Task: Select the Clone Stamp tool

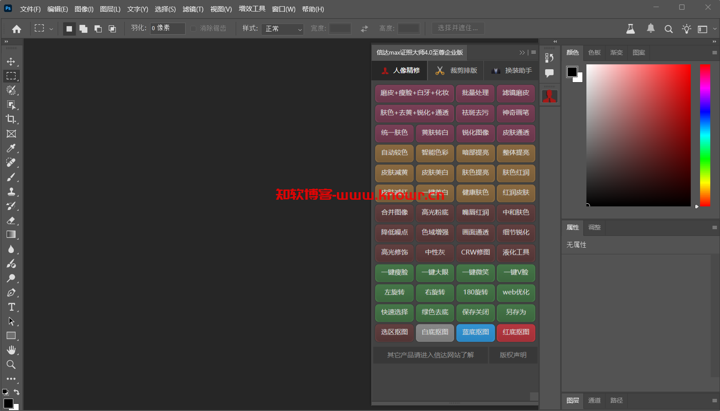Action: [x=11, y=191]
